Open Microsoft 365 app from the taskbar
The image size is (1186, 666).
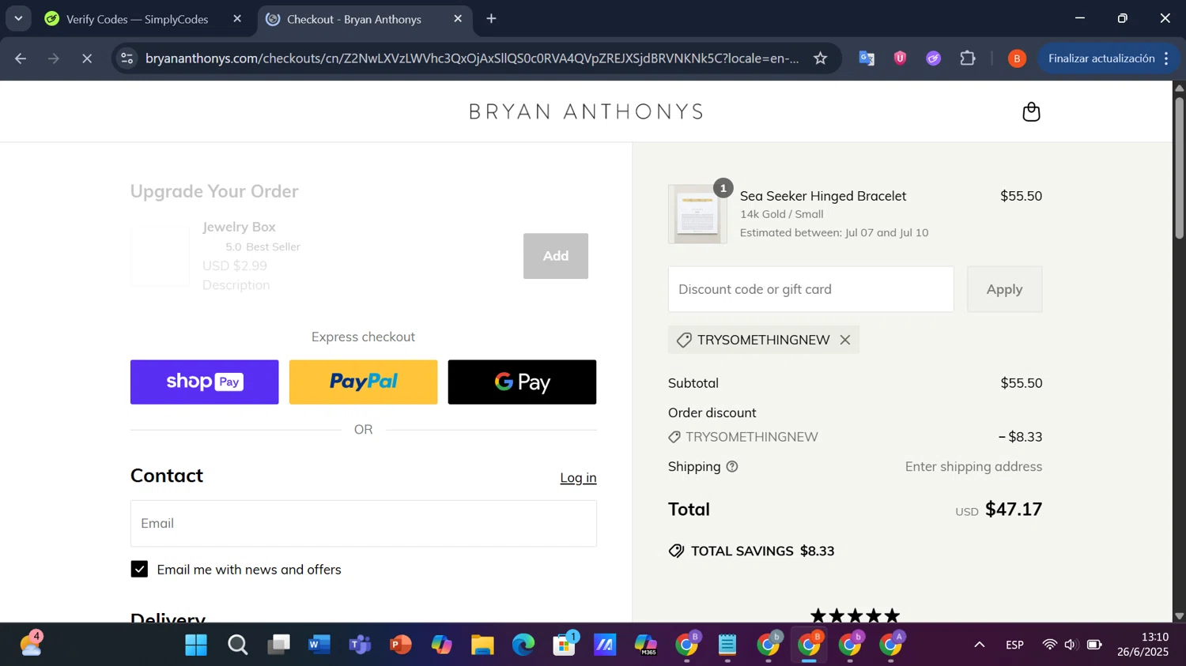(646, 645)
